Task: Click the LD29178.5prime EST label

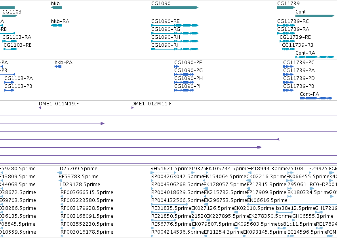Action: 80,185
